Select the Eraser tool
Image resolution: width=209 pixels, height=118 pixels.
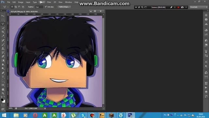[x=3, y=56]
